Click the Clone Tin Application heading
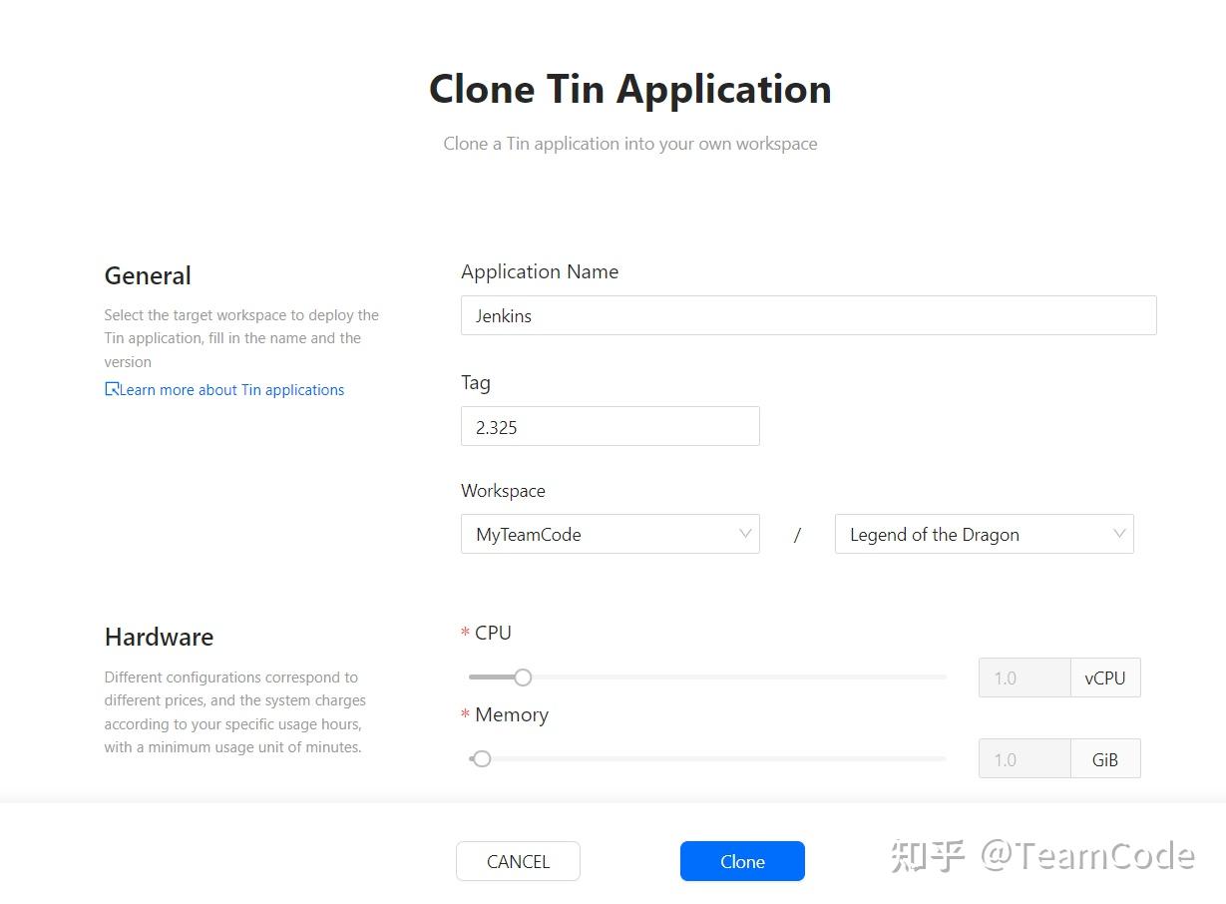The image size is (1226, 904). (630, 89)
